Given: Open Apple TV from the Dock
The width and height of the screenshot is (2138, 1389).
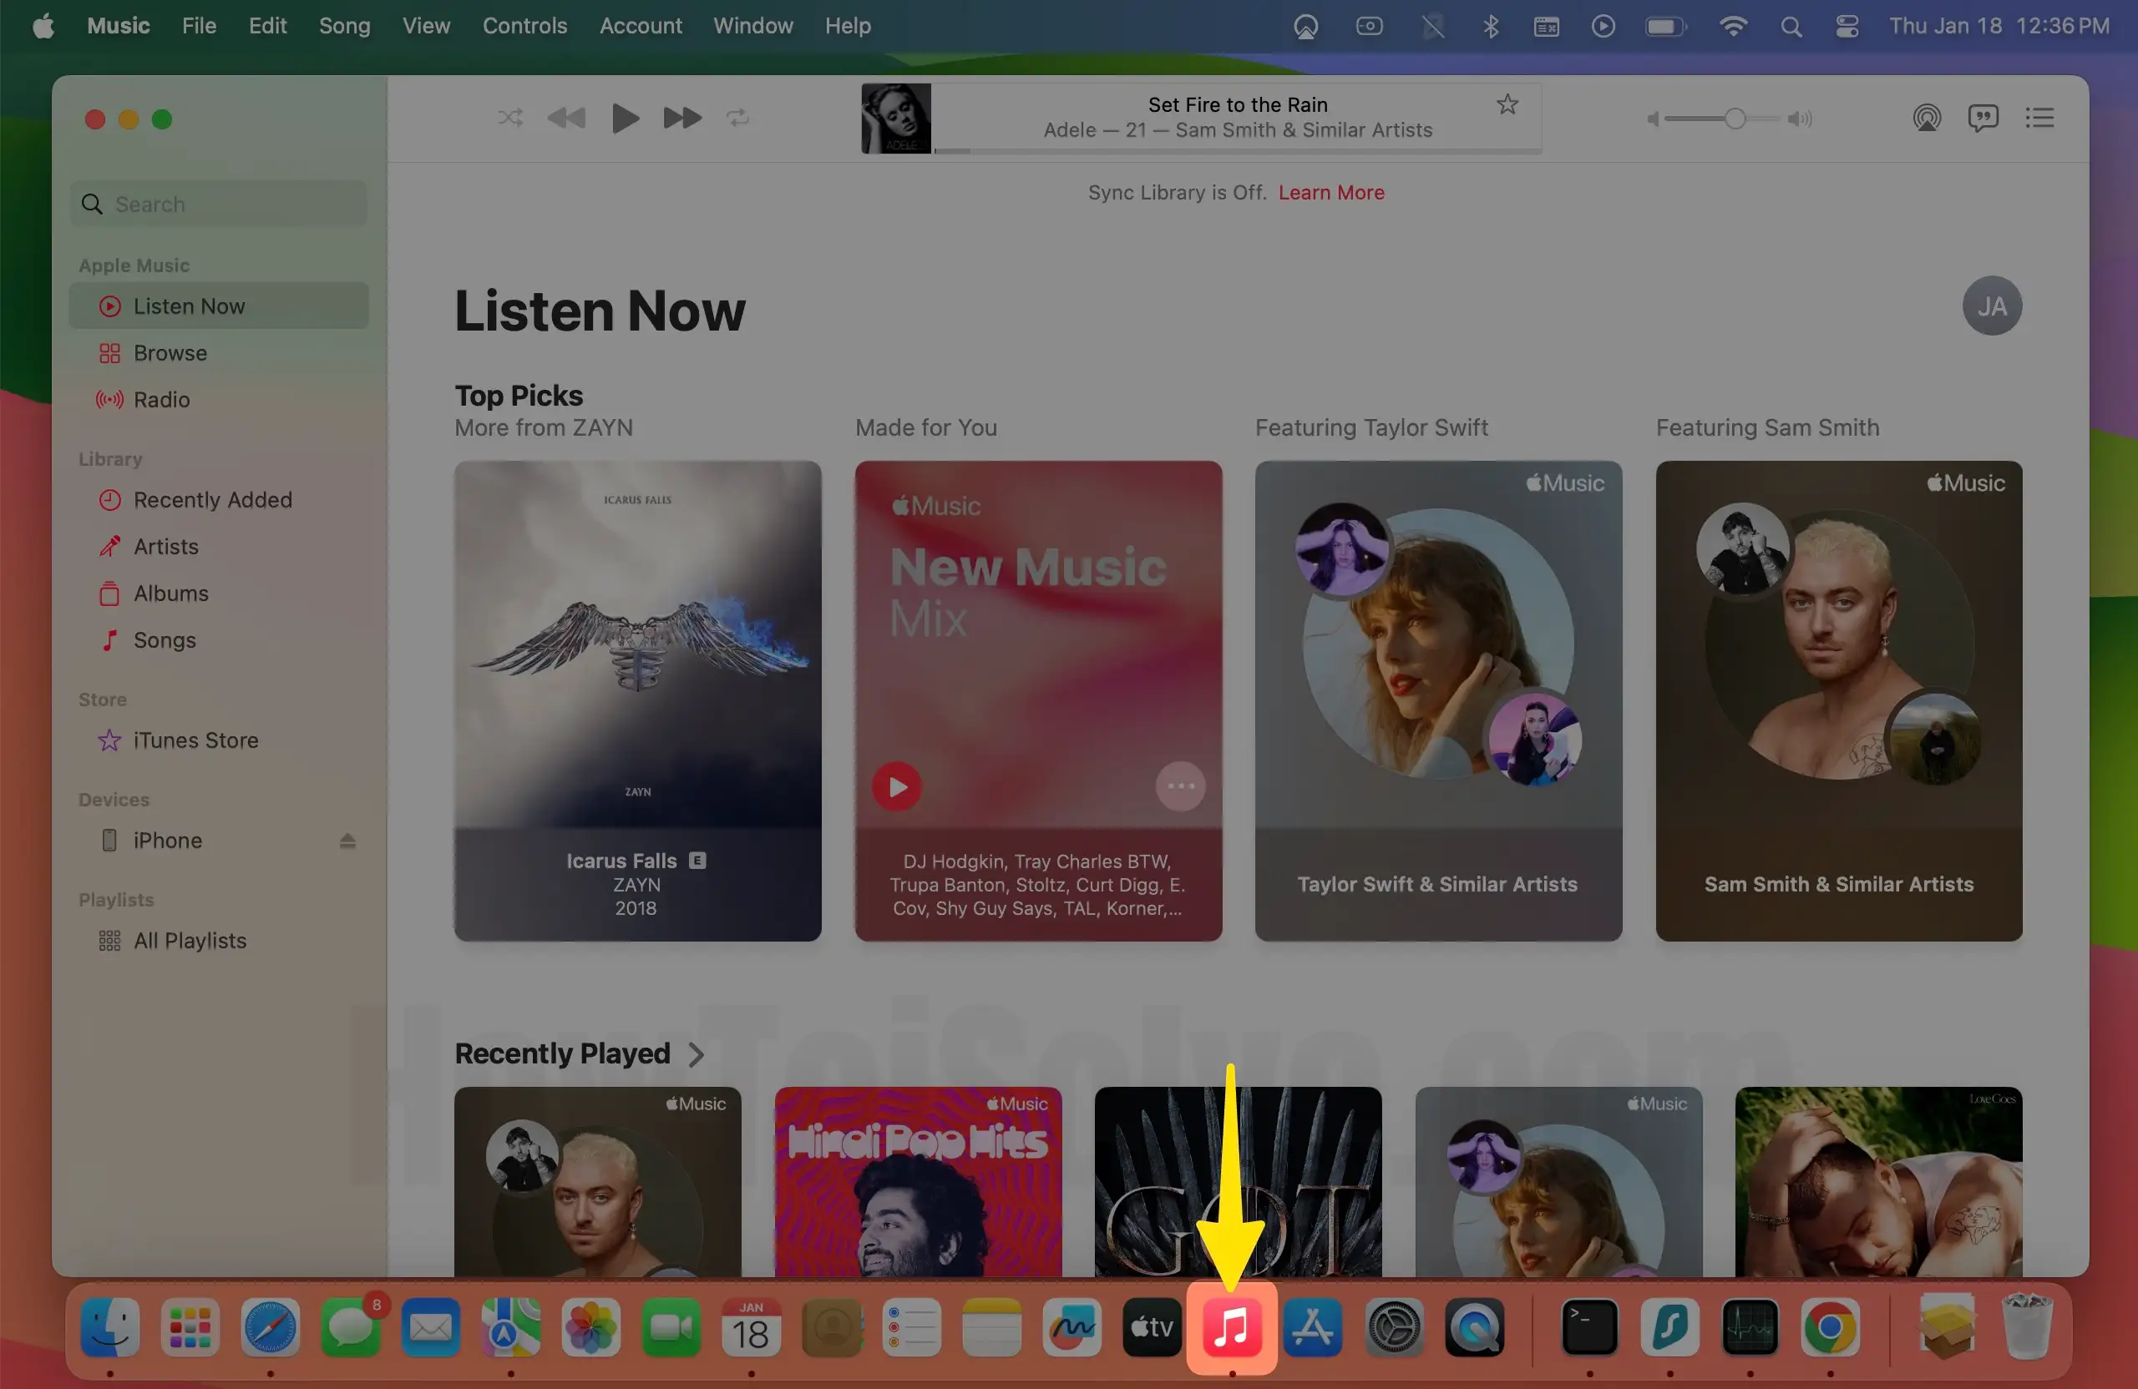Looking at the screenshot, I should [1152, 1326].
